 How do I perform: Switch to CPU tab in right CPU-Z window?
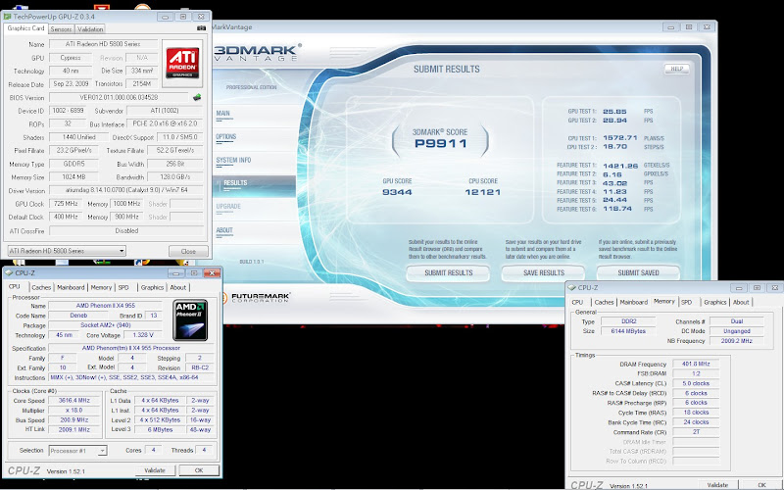click(577, 302)
